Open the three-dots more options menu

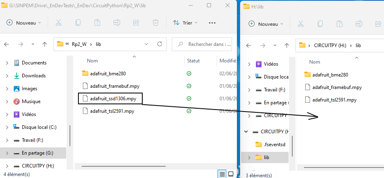[x=212, y=23]
